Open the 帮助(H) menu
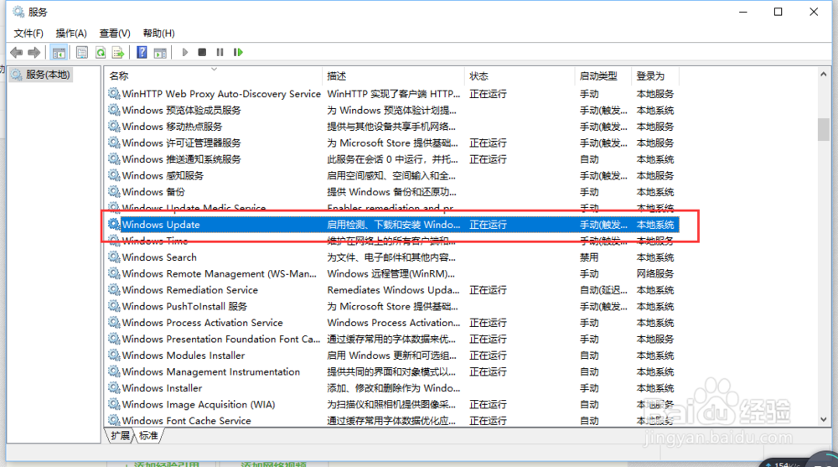The image size is (838, 467). point(158,34)
